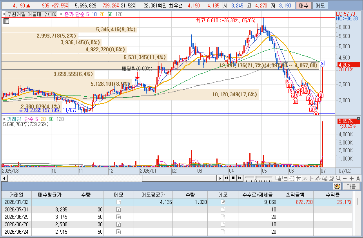Click the magnifier zoom icon
363x238 pixels.
pos(338,178)
